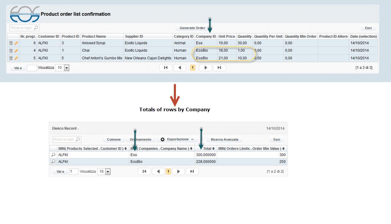Select page 1 in top list pager

193,68
